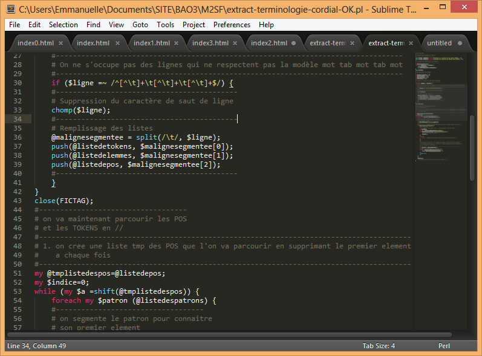482x356 pixels.
Task: Maximize the Sublime Text window
Action: (x=443, y=7)
